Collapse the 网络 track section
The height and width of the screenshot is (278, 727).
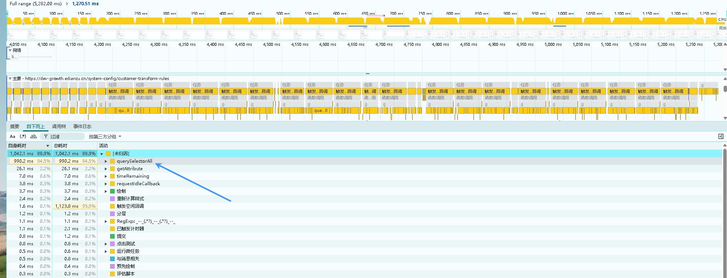pos(10,50)
